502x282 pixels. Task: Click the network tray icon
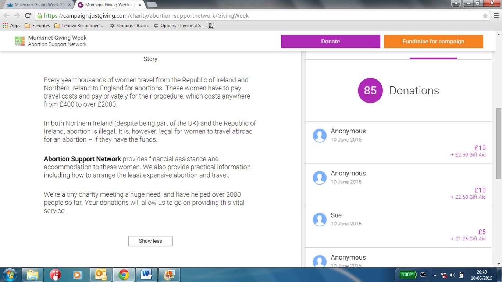tap(444, 275)
